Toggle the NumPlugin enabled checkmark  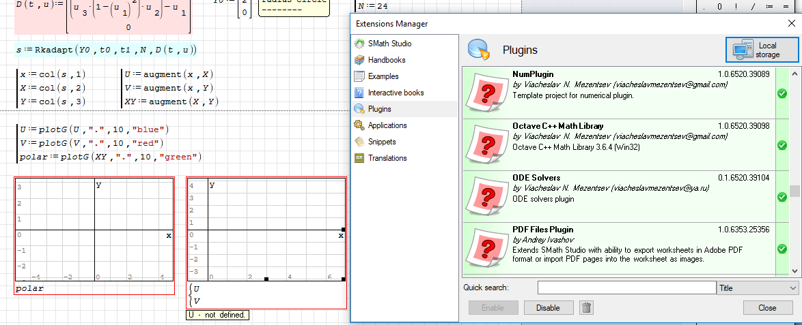(782, 94)
